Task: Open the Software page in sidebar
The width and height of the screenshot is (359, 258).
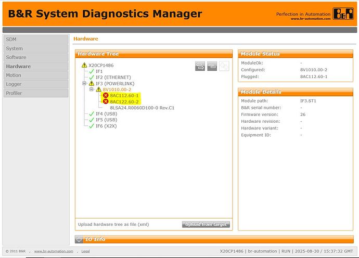Action: click(x=36, y=57)
